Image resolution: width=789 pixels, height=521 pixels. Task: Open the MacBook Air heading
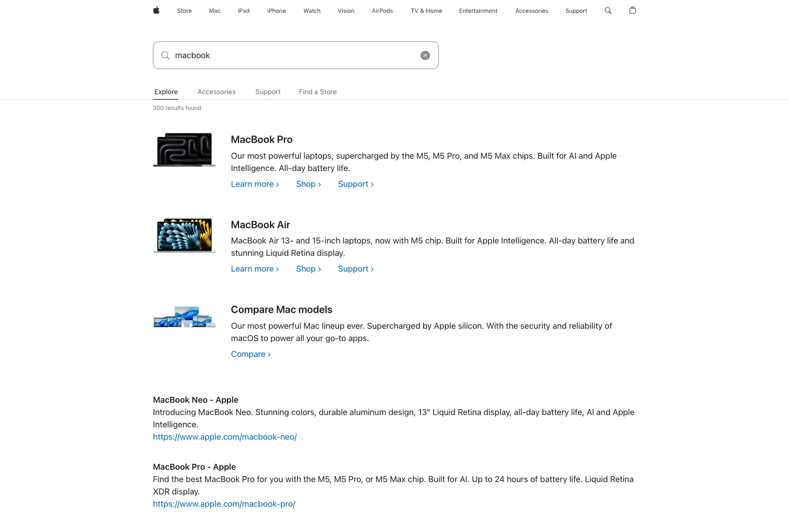tap(260, 225)
